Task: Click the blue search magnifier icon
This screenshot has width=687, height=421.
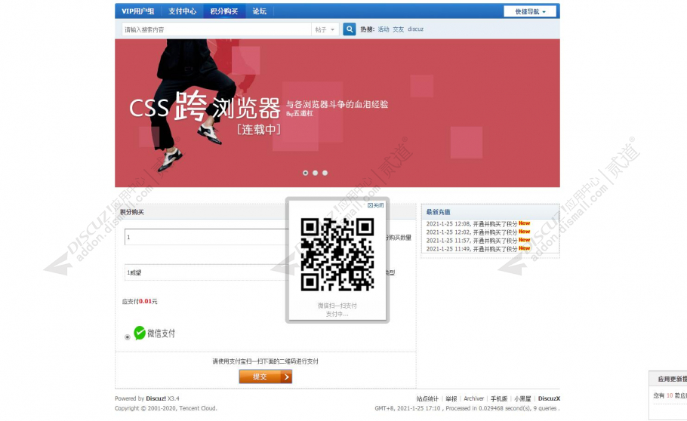Action: coord(350,29)
